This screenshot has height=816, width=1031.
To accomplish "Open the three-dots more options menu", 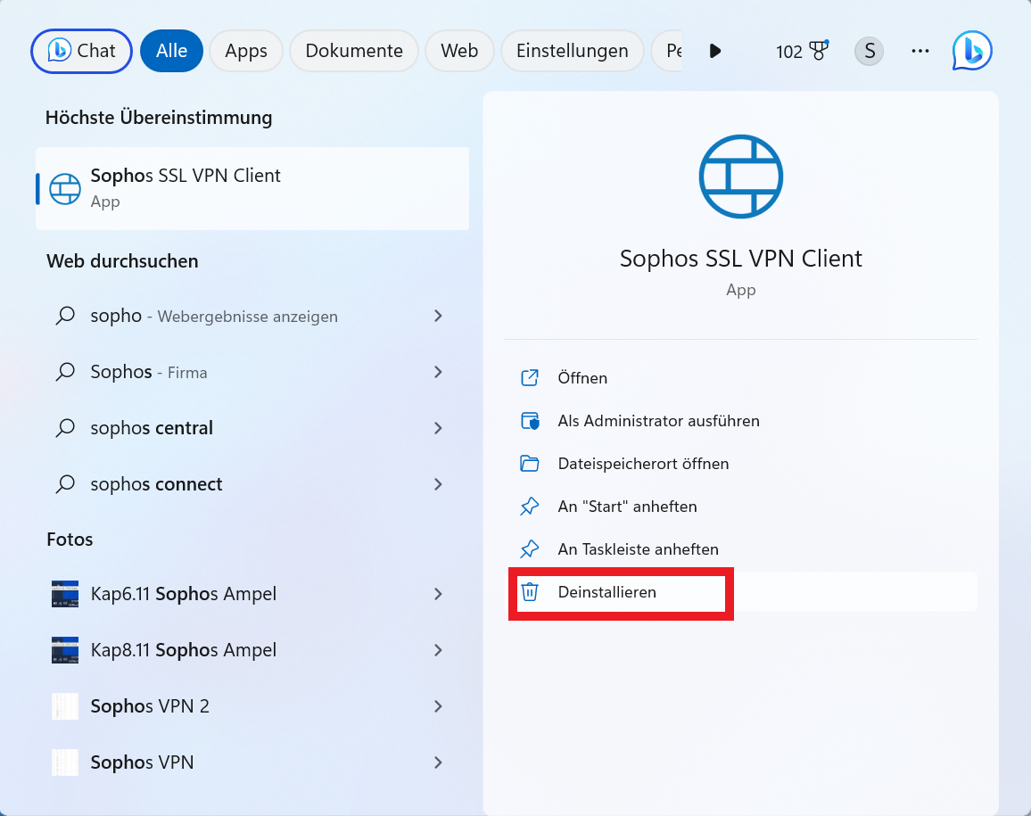I will pos(920,52).
